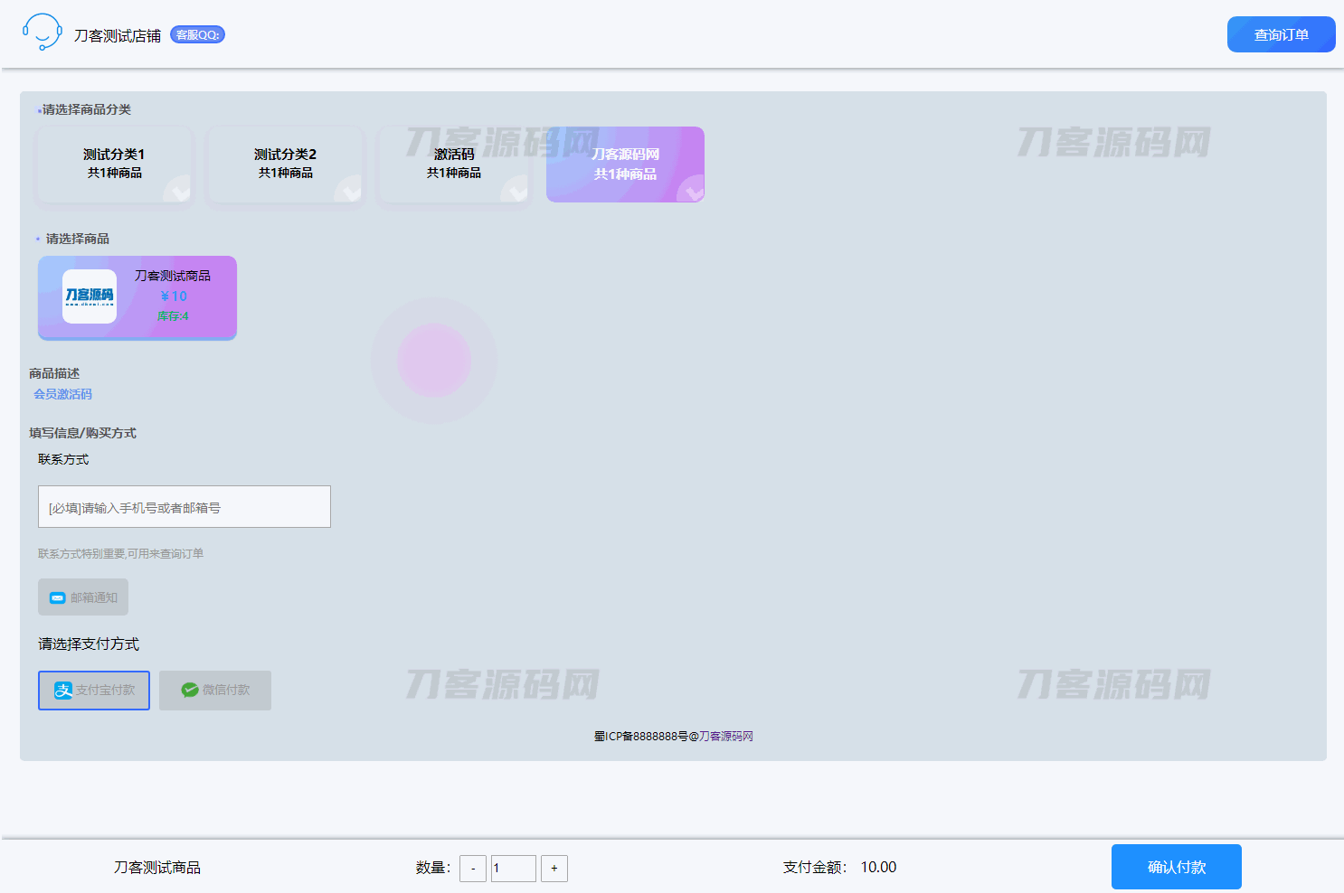This screenshot has width=1344, height=893.
Task: Click checkmark on 测试分类1 category card
Action: click(179, 191)
